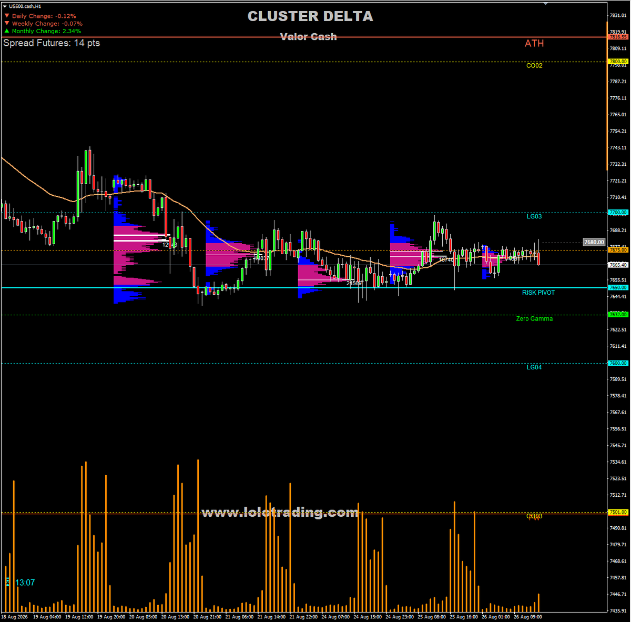Image resolution: width=631 pixels, height=622 pixels.
Task: Click the cyan 7650.00 pivot price tag
Action: click(618, 288)
